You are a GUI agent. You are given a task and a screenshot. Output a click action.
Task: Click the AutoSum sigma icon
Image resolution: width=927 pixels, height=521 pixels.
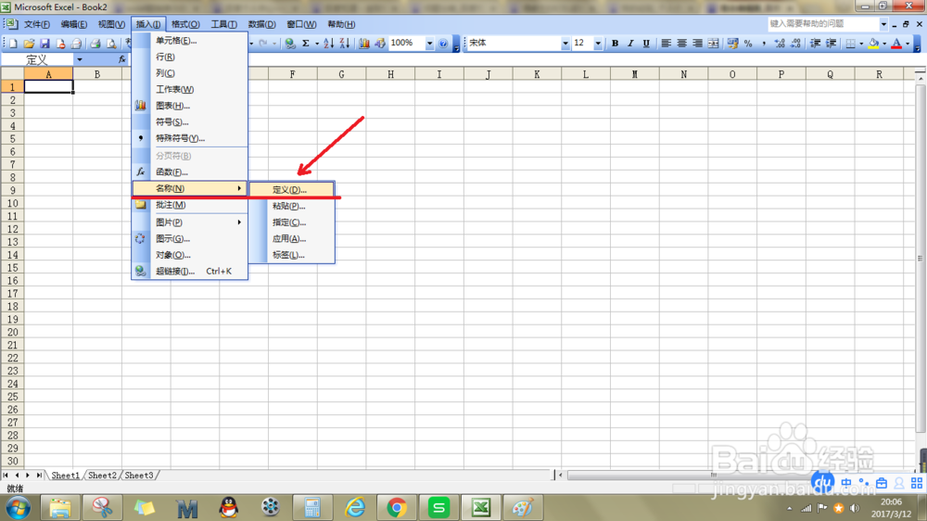[x=306, y=44]
